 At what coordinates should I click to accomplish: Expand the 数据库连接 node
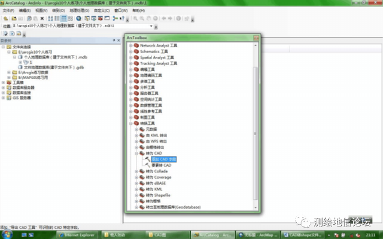[3, 93]
